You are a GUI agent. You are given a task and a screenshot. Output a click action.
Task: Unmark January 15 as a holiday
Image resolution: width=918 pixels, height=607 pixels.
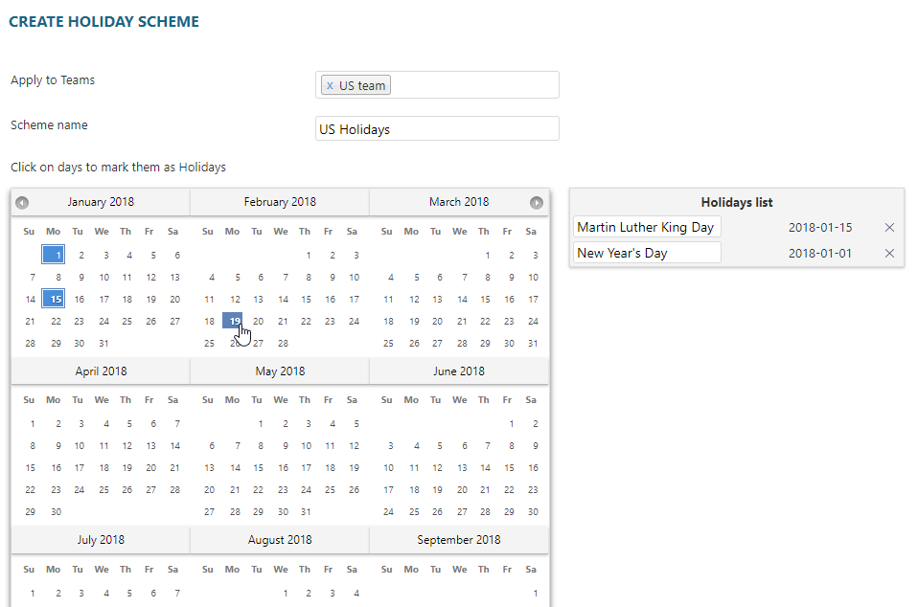pyautogui.click(x=54, y=298)
